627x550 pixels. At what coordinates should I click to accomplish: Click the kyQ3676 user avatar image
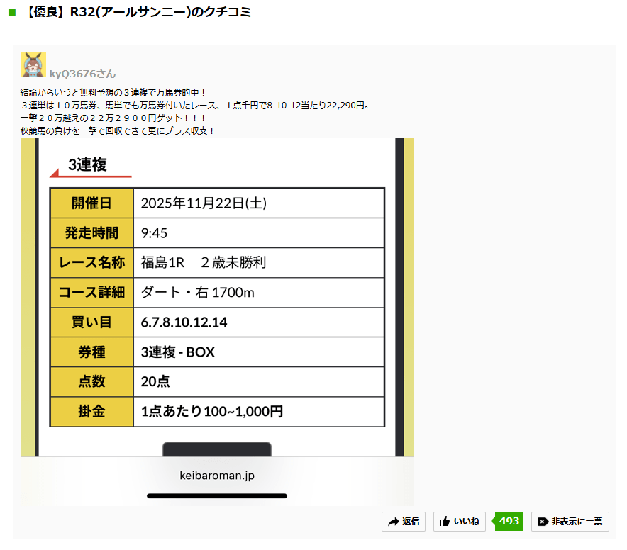point(33,64)
